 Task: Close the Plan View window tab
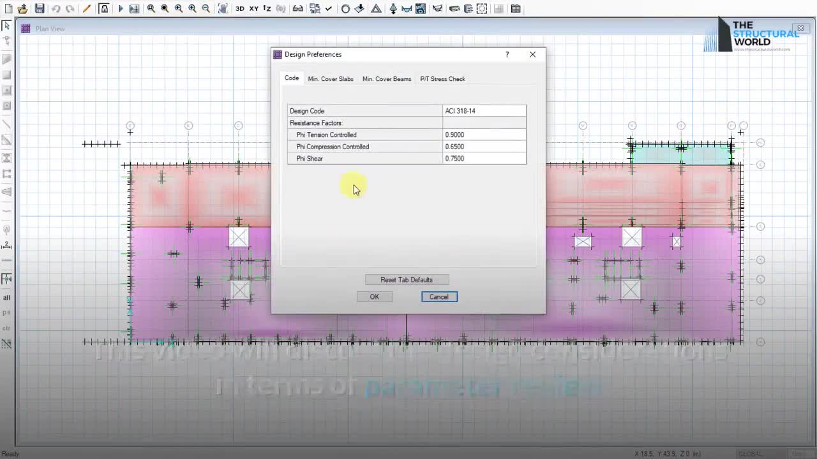(x=800, y=28)
